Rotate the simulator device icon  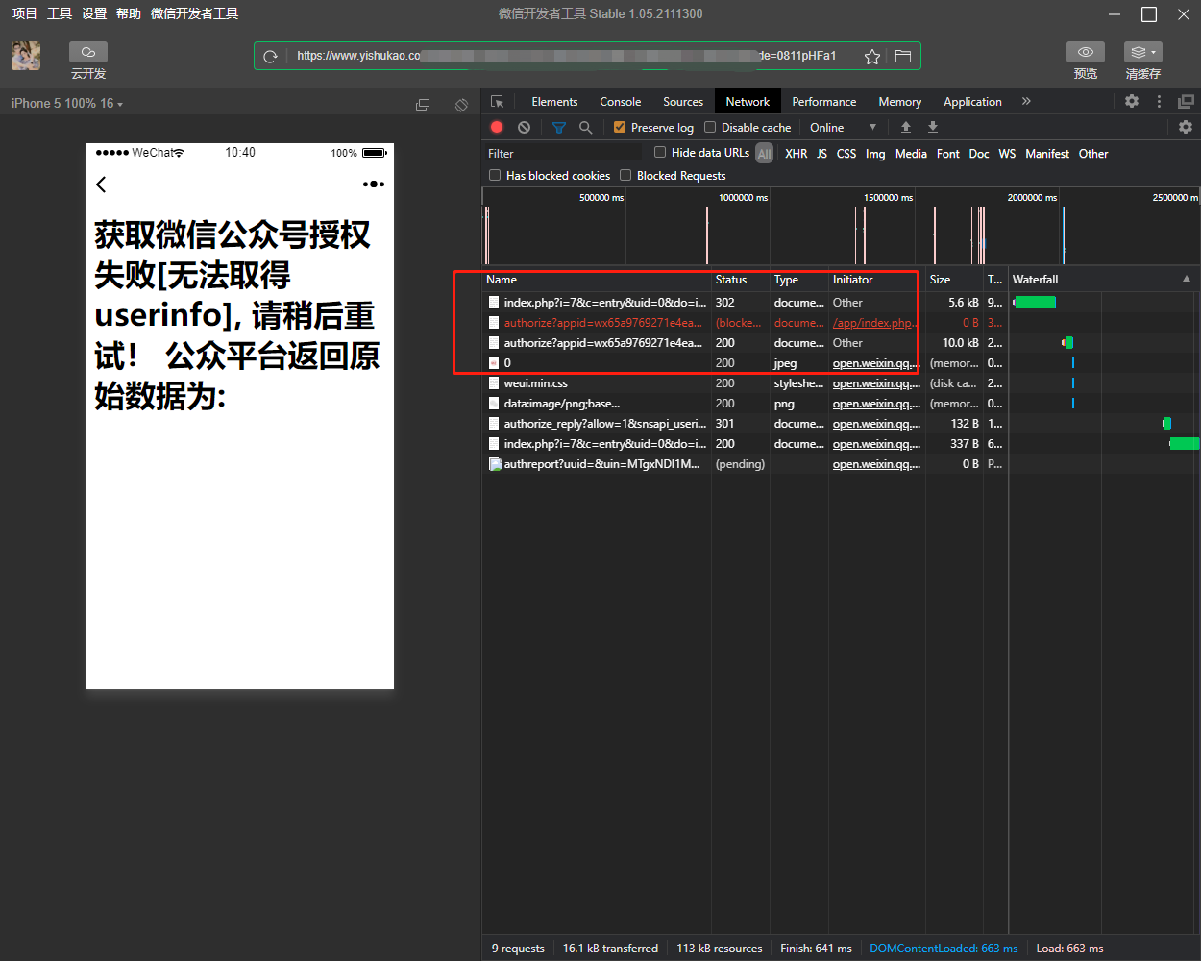(461, 104)
